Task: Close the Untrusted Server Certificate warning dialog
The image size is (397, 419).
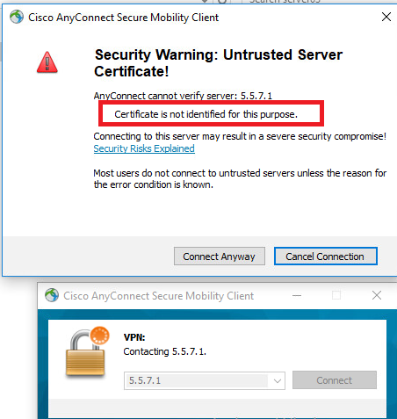Action: tap(386, 17)
